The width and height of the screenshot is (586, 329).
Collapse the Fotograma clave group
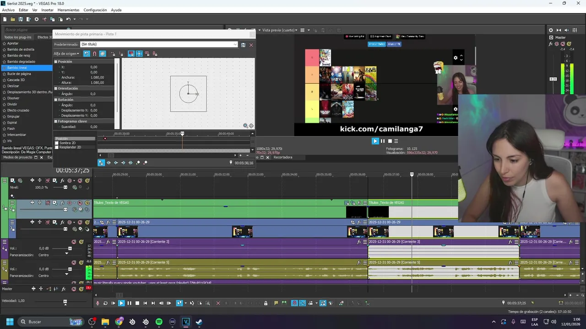[56, 121]
